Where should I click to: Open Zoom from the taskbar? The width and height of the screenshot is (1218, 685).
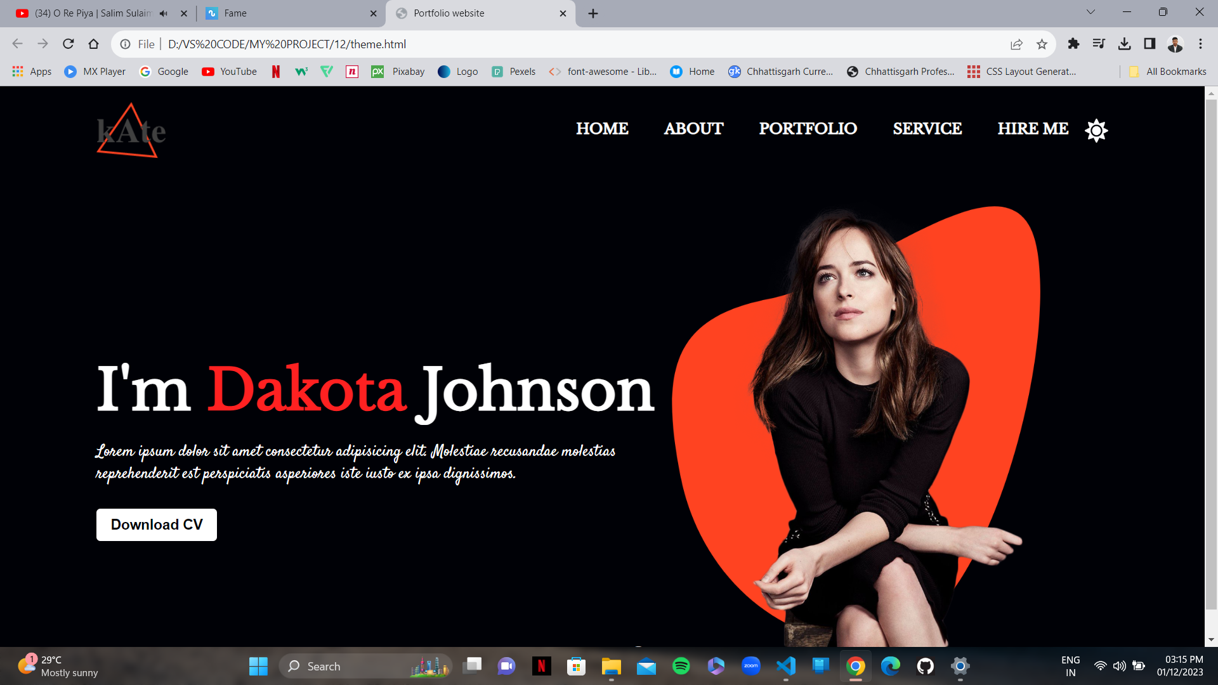click(x=751, y=666)
